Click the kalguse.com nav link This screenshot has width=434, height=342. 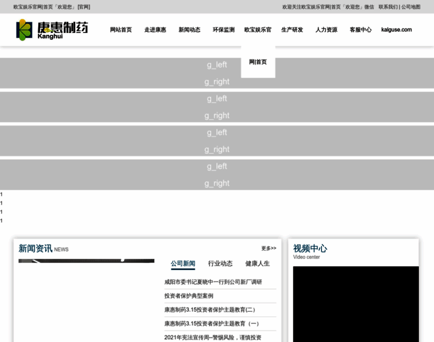coord(396,30)
